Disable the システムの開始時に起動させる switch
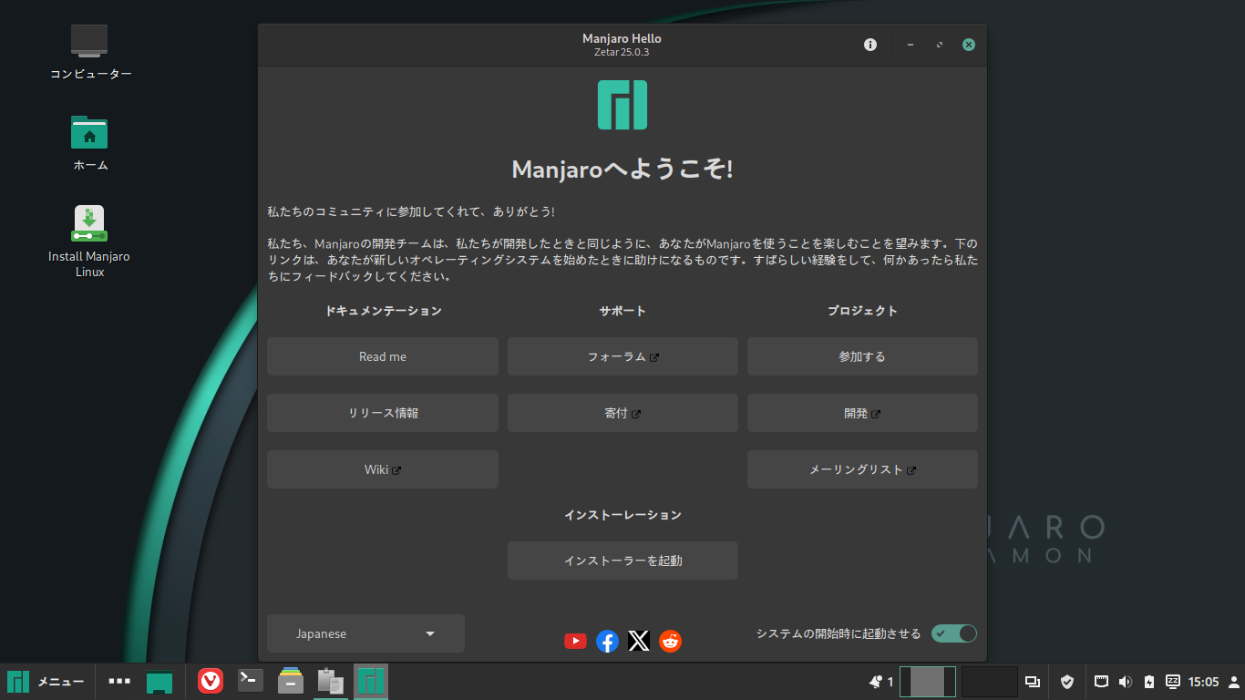The width and height of the screenshot is (1245, 700). click(x=953, y=633)
